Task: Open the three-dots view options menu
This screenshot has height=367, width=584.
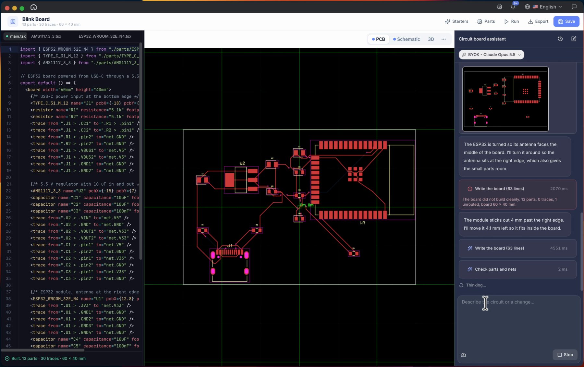Action: click(x=444, y=39)
